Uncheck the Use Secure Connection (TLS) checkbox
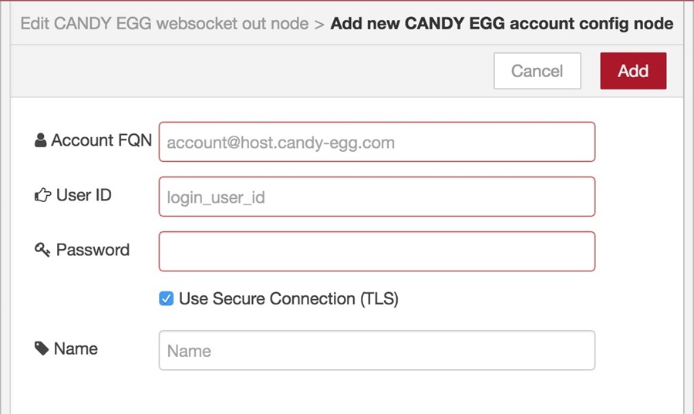Viewport: 694px width, 414px height. (x=167, y=298)
